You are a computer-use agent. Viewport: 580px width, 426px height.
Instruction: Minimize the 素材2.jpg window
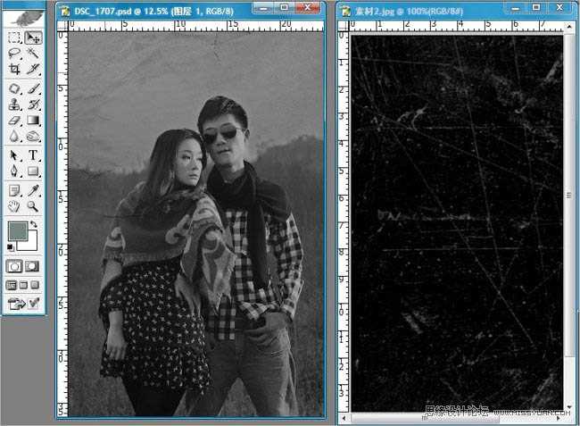(x=516, y=7)
